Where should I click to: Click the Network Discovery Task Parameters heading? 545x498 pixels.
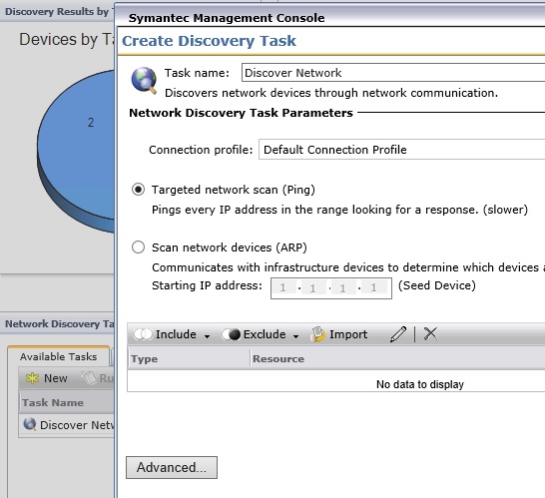click(241, 113)
